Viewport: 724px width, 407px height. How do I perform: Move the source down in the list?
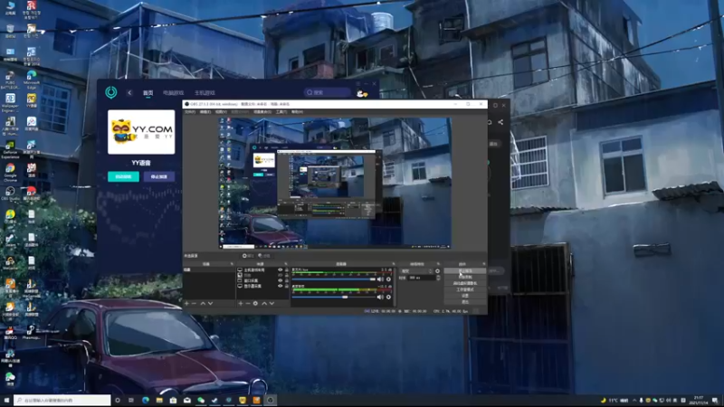pyautogui.click(x=272, y=304)
